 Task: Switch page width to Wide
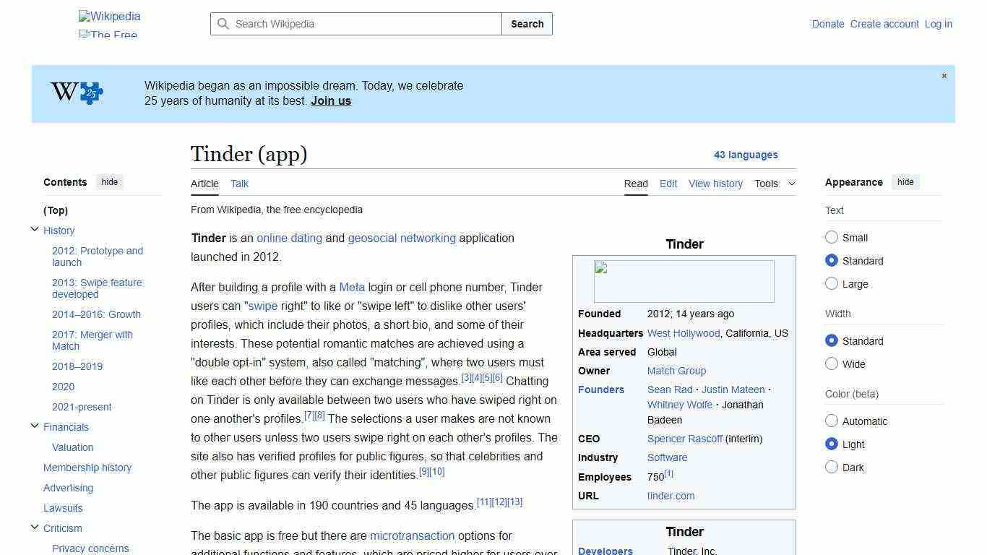click(832, 363)
